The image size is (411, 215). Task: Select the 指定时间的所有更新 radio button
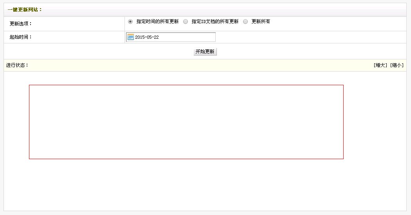point(130,21)
